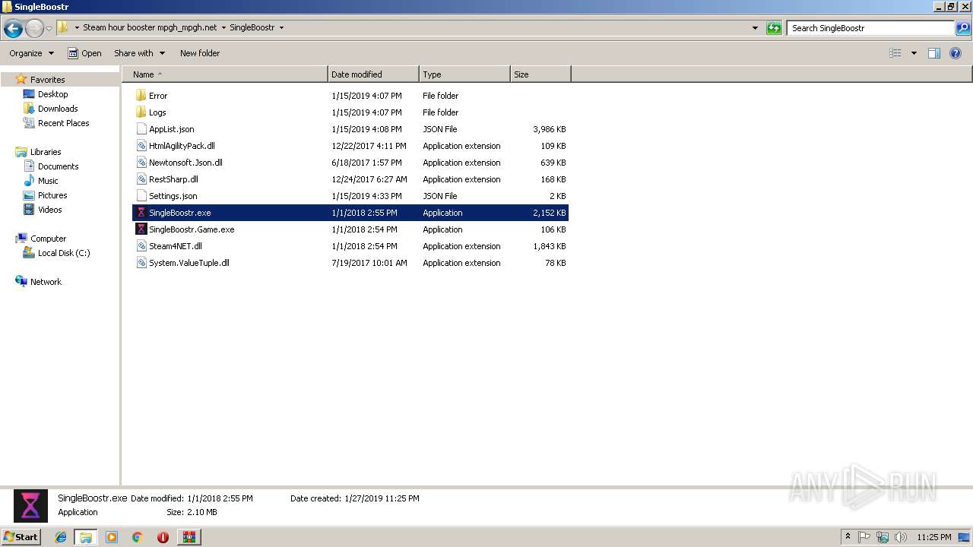Click the Action Center flag tray icon
973x547 pixels.
[x=864, y=537]
